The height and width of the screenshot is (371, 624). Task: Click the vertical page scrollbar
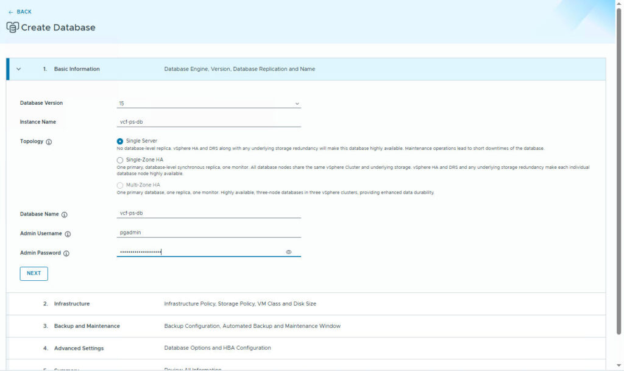tap(619, 183)
